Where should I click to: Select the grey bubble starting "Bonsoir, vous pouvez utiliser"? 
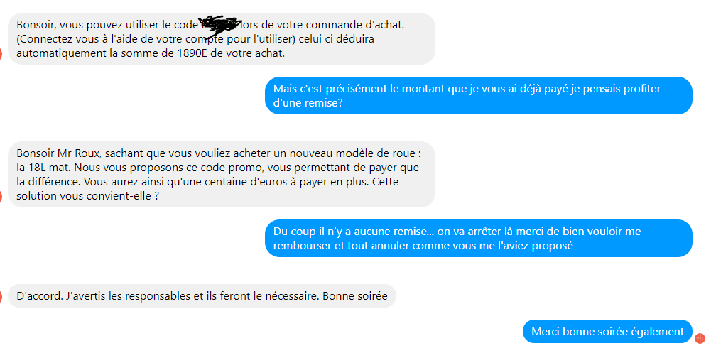222,38
